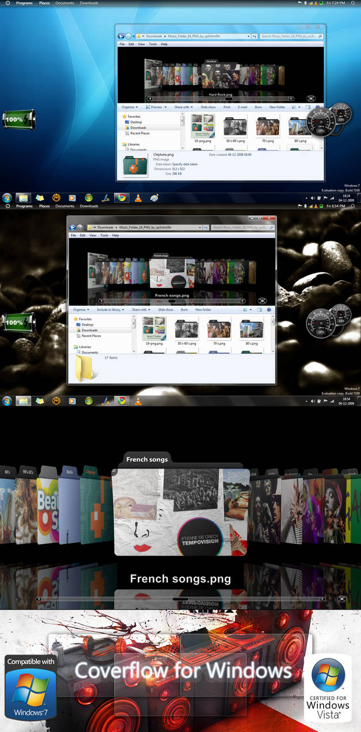This screenshot has height=732, width=361.
Task: Click the yellow folder icon beside 17 items
Action: pyautogui.click(x=83, y=368)
